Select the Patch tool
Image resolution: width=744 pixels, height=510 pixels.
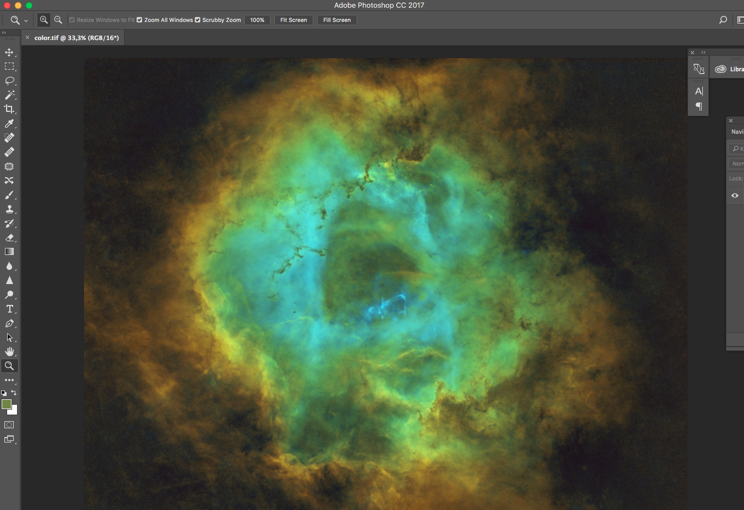(9, 166)
